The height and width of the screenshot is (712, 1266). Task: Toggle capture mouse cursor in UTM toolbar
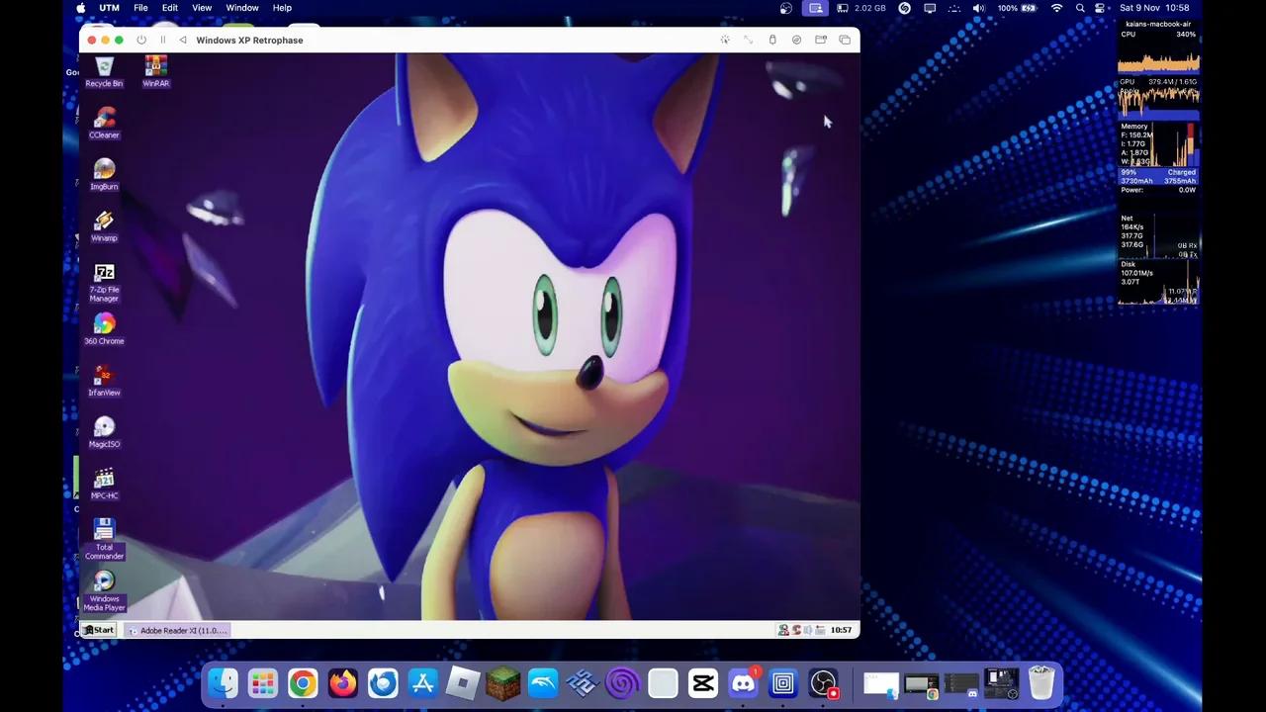pyautogui.click(x=725, y=41)
